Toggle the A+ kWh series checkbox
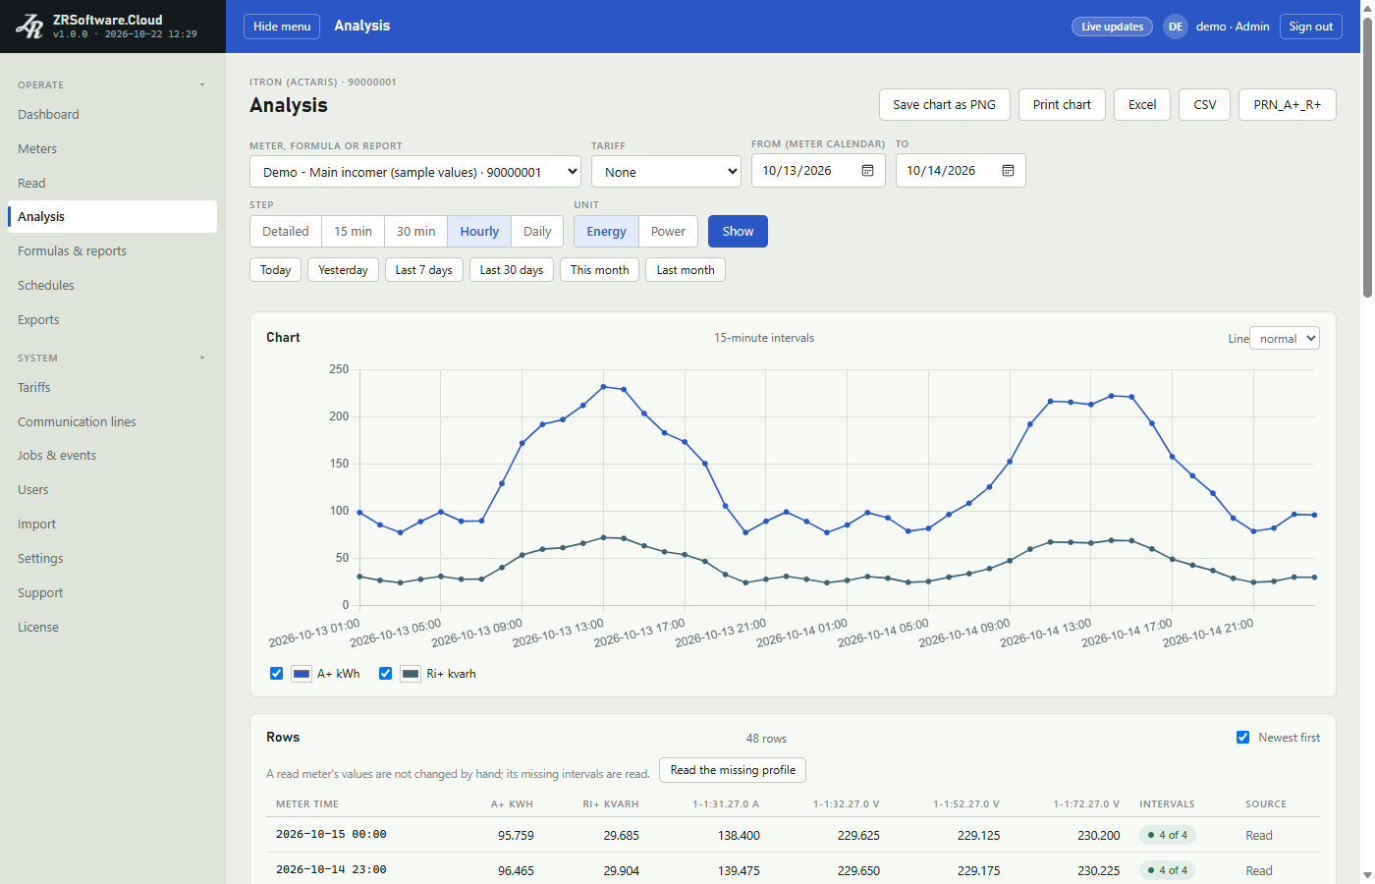 pyautogui.click(x=276, y=674)
